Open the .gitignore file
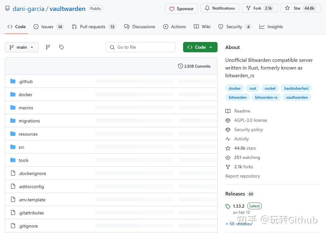The width and height of the screenshot is (326, 233). pos(28,226)
